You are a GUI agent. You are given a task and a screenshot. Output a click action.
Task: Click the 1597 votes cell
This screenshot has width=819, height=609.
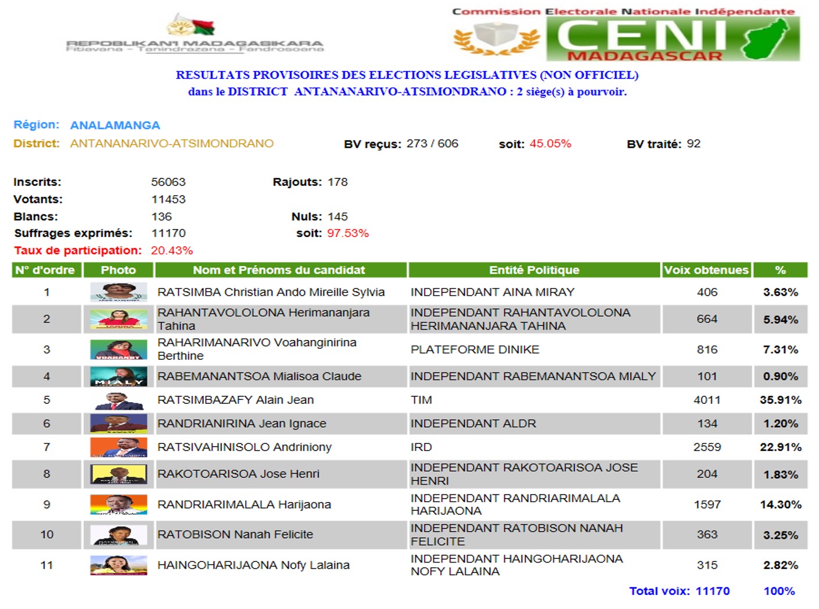tap(707, 504)
